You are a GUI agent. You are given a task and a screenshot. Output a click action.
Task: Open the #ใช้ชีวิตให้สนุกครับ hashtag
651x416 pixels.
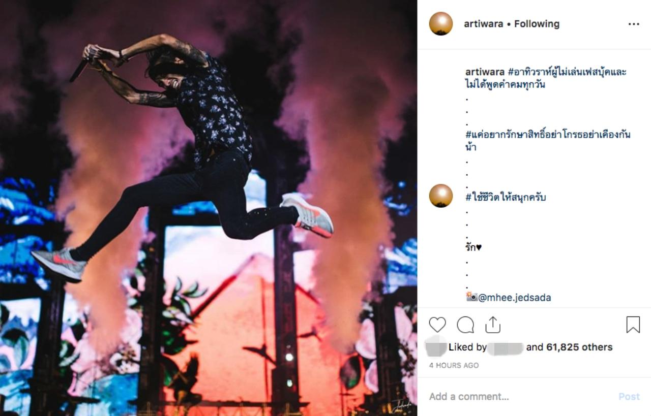506,198
